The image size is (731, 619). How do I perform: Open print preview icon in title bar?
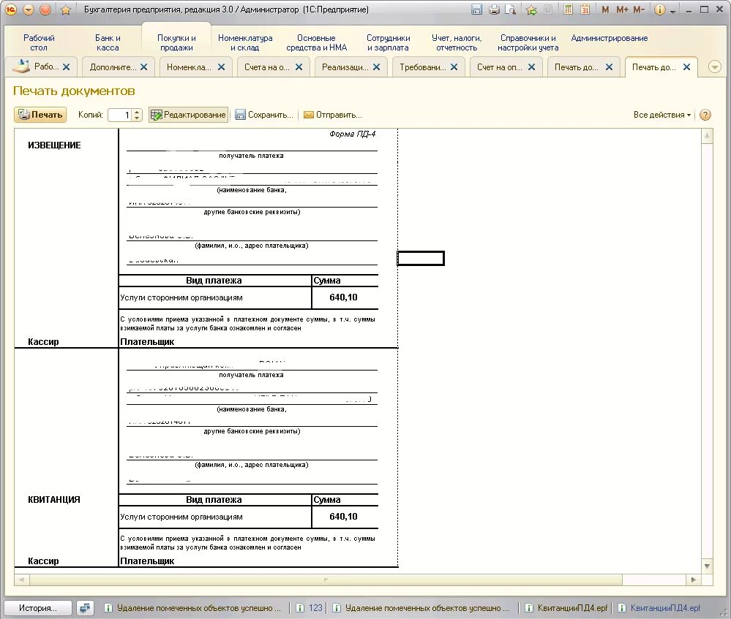511,10
